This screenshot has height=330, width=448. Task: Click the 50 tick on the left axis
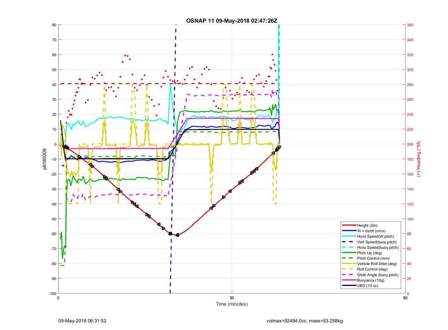click(x=54, y=70)
